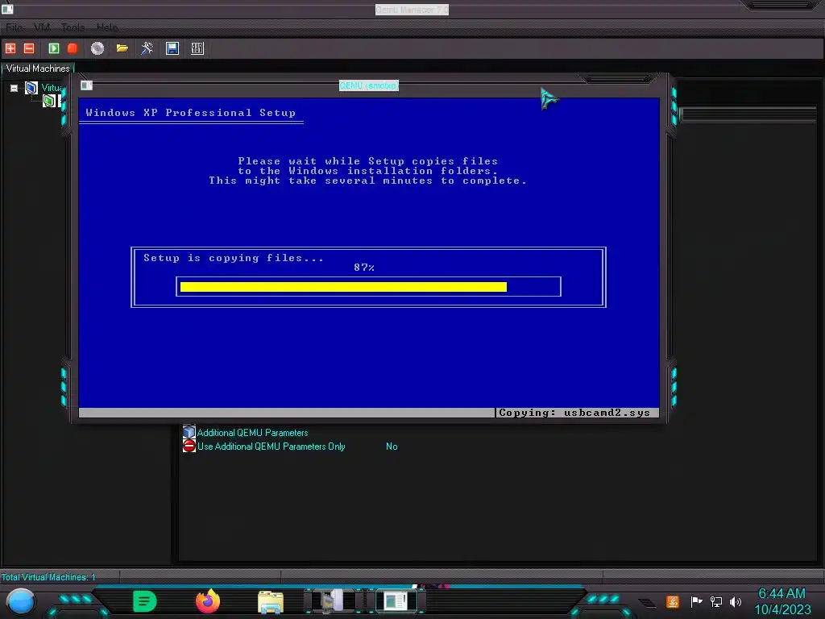Open Action Center flag tray icon
This screenshot has height=619, width=825.
coord(696,601)
